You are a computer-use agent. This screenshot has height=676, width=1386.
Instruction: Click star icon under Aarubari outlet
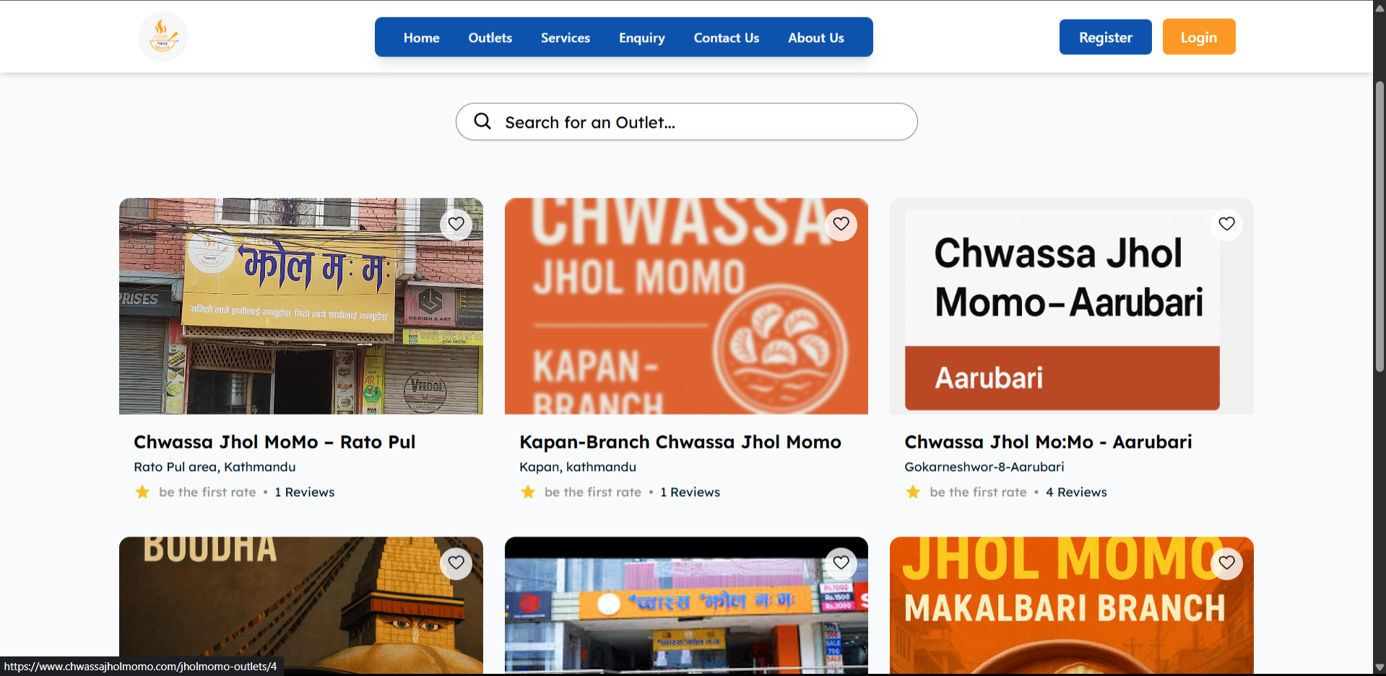pos(913,492)
